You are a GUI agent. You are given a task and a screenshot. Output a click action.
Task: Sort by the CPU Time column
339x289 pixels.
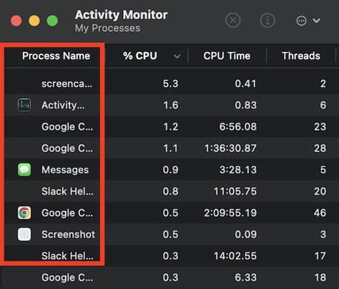point(227,56)
